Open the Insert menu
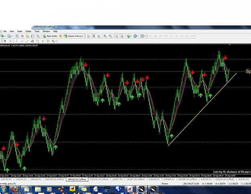251x194 pixels. tap(20, 31)
